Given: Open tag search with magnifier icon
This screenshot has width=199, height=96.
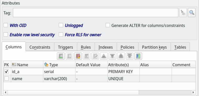Looking at the screenshot, I should tap(192, 13).
